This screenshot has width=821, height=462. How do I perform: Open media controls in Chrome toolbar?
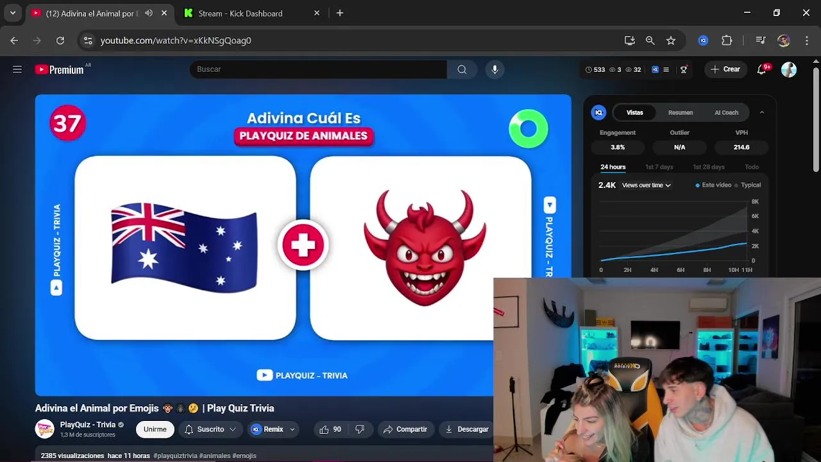click(761, 40)
